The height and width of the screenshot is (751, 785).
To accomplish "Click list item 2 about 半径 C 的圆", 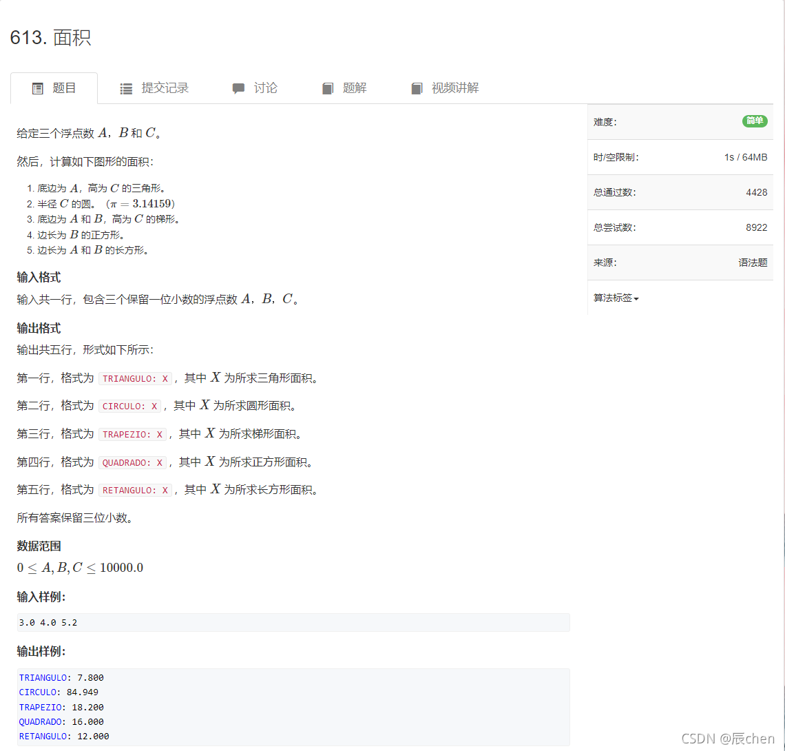I will (101, 204).
